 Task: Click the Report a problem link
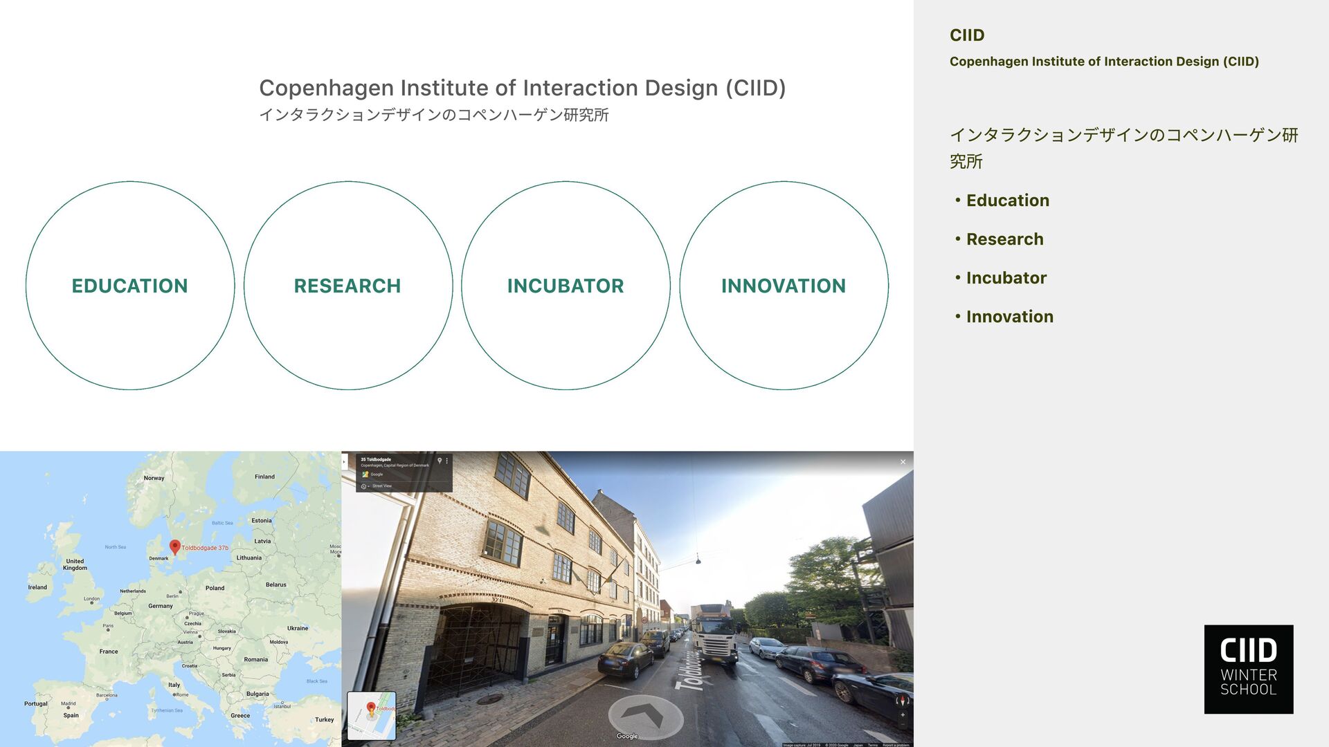[x=896, y=745]
